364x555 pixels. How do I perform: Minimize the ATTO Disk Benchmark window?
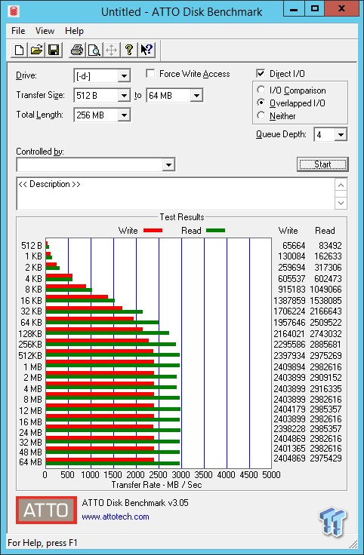[x=294, y=9]
